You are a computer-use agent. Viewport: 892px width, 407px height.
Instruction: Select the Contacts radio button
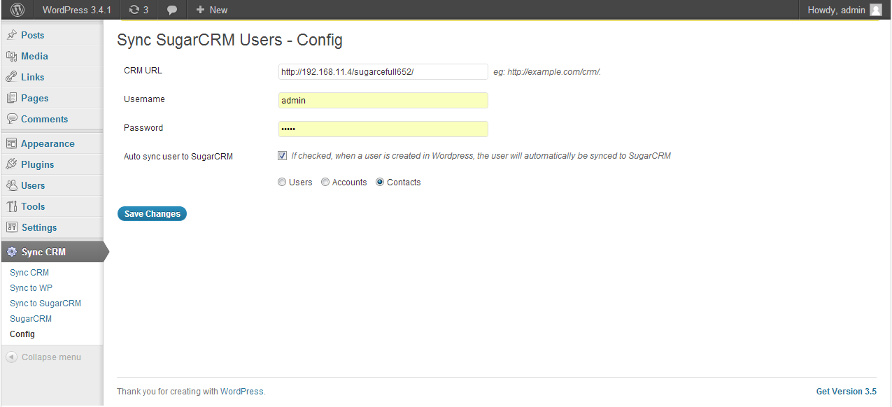tap(380, 182)
